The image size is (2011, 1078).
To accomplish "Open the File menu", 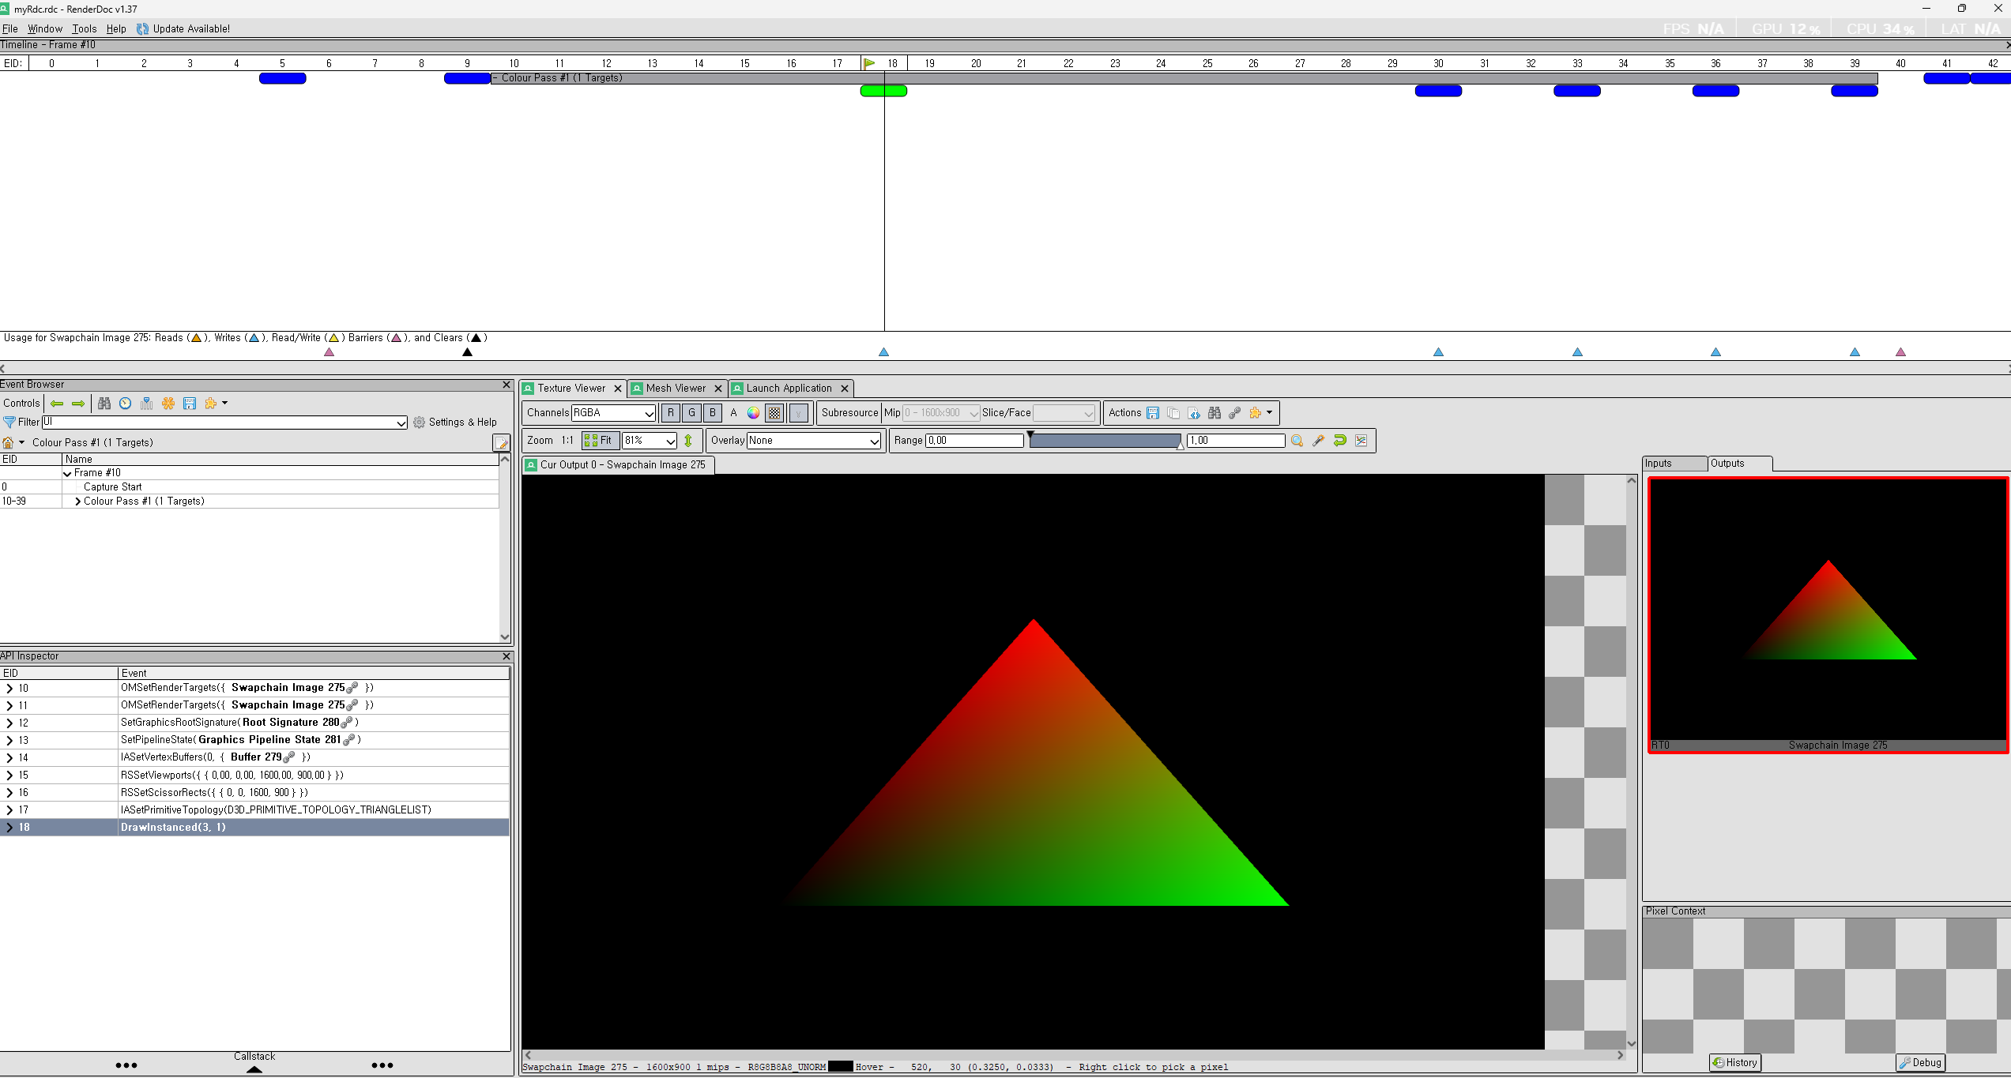I will (10, 29).
